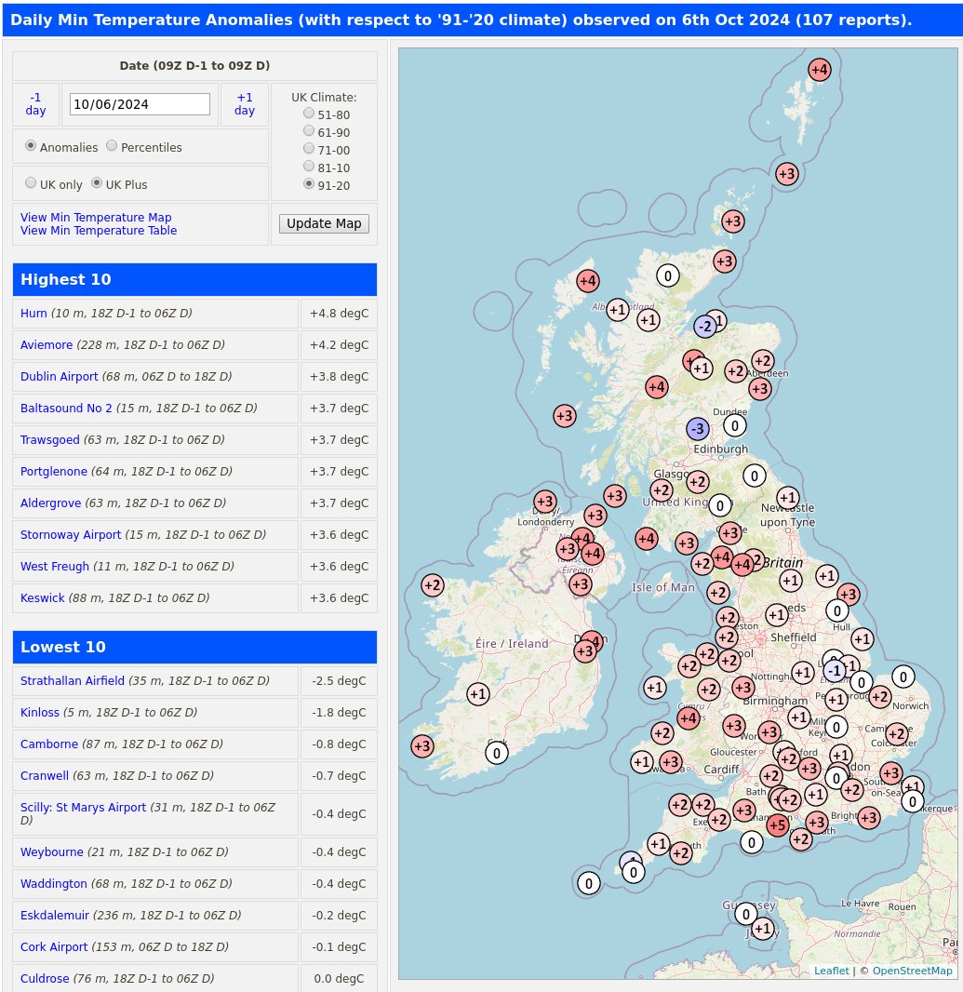This screenshot has width=963, height=992.
Task: Click the 0 marker near Dundee
Action: coord(734,425)
